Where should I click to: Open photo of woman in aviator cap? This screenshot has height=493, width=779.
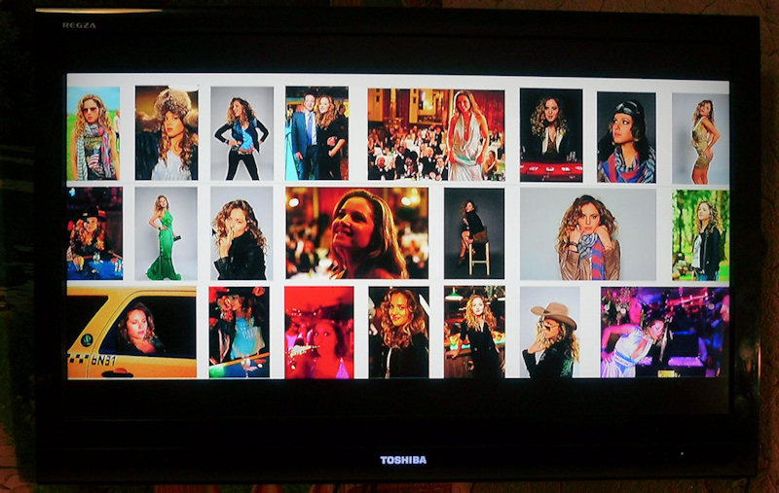click(x=626, y=137)
